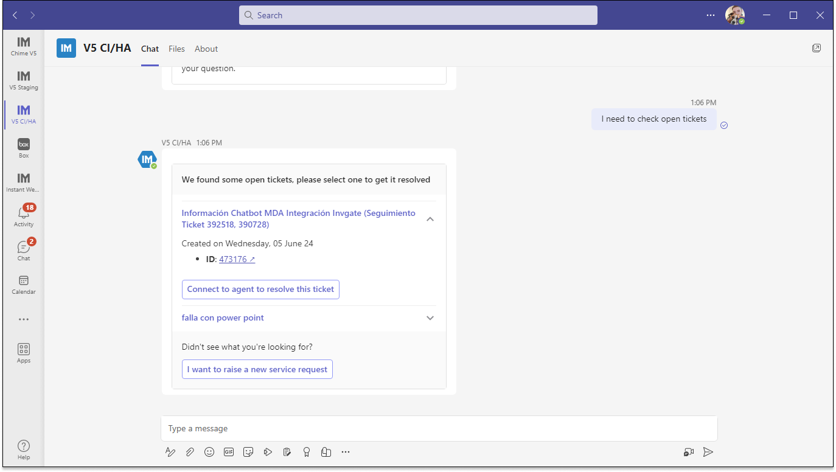Open Chat in the sidebar
The image size is (836, 472).
(24, 251)
